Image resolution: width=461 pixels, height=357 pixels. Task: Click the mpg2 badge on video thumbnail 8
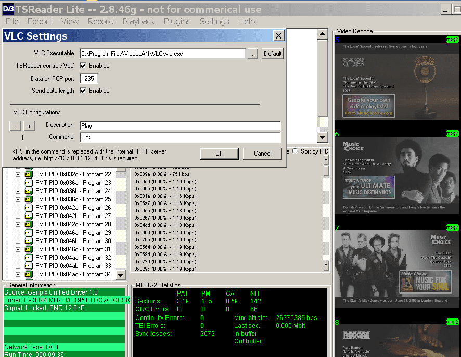[x=452, y=322]
